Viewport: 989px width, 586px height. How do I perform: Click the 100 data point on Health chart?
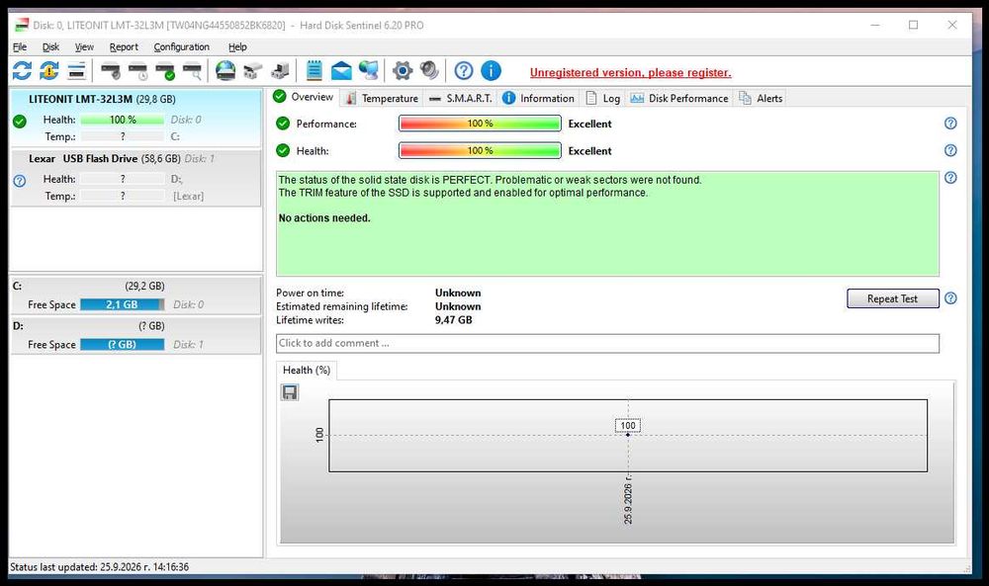628,435
